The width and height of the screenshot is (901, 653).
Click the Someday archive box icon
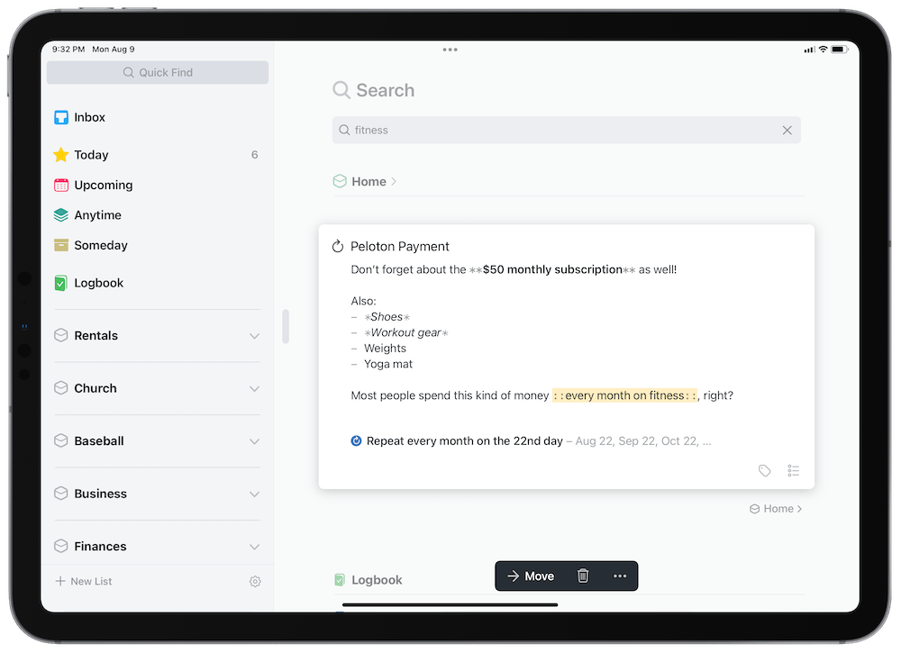[61, 245]
